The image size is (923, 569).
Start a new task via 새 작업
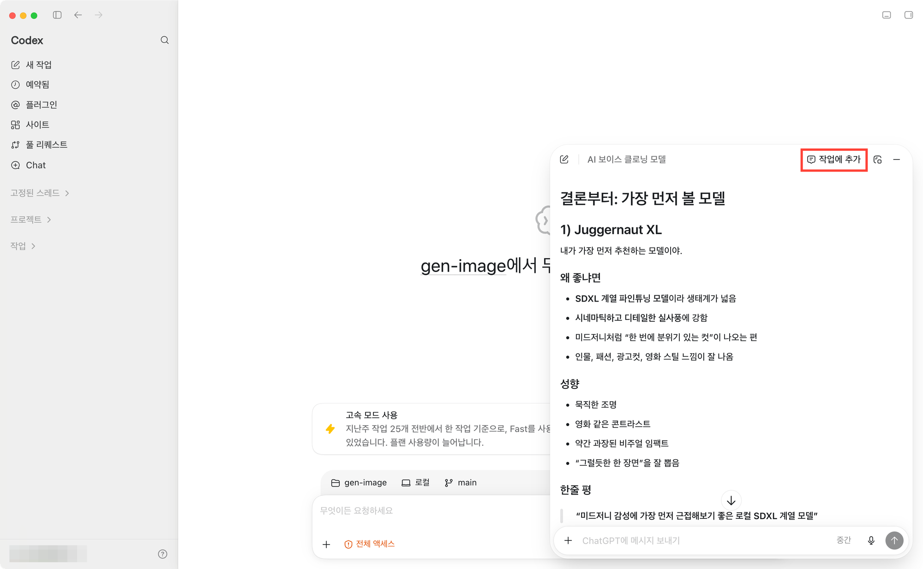tap(31, 65)
